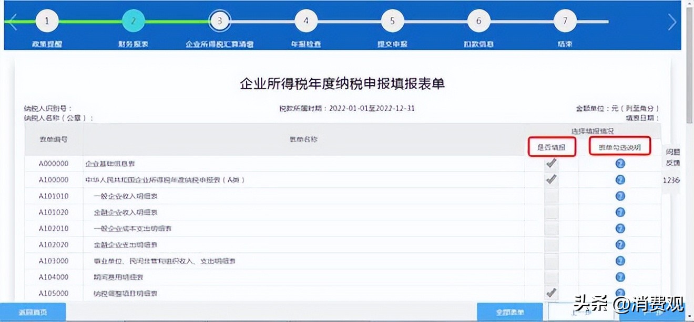Click the right arrow on the progress bar

pos(672,22)
